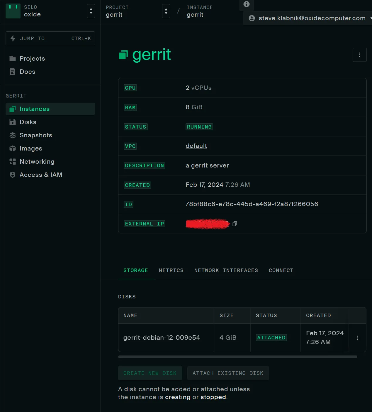Open the project picker arrows

click(166, 11)
